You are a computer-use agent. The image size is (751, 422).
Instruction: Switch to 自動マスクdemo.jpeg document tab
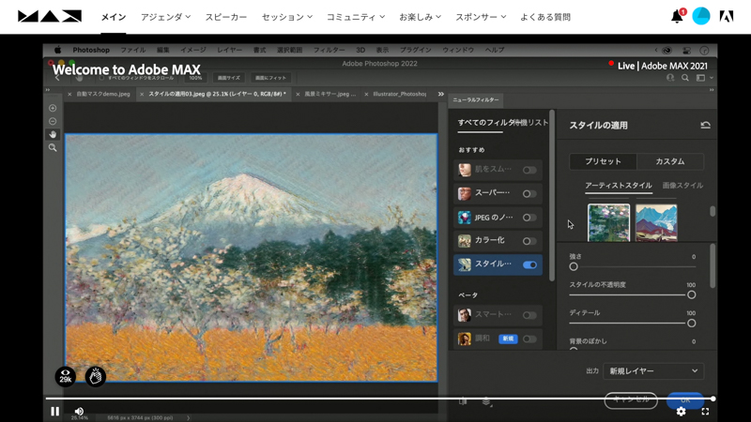coord(103,94)
